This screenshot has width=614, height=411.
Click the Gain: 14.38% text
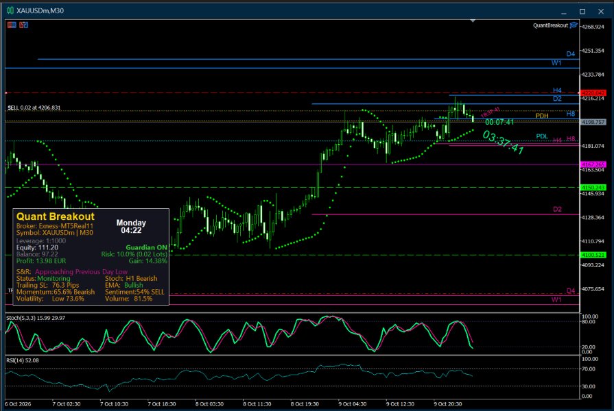[x=148, y=261]
